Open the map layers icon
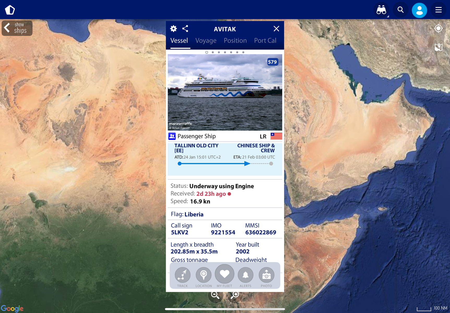Viewport: 450px width, 313px height. [x=438, y=47]
